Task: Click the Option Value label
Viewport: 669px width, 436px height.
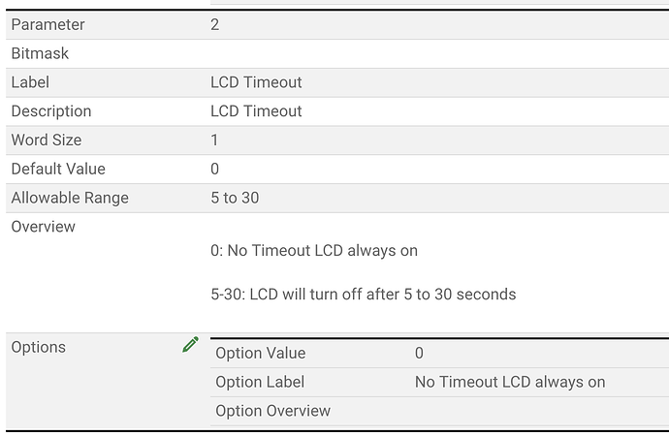Action: [260, 354]
